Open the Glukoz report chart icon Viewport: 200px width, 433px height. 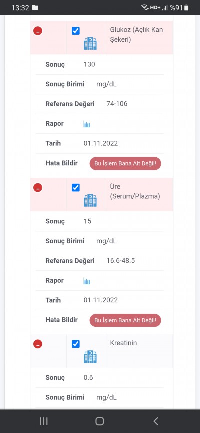point(87,124)
